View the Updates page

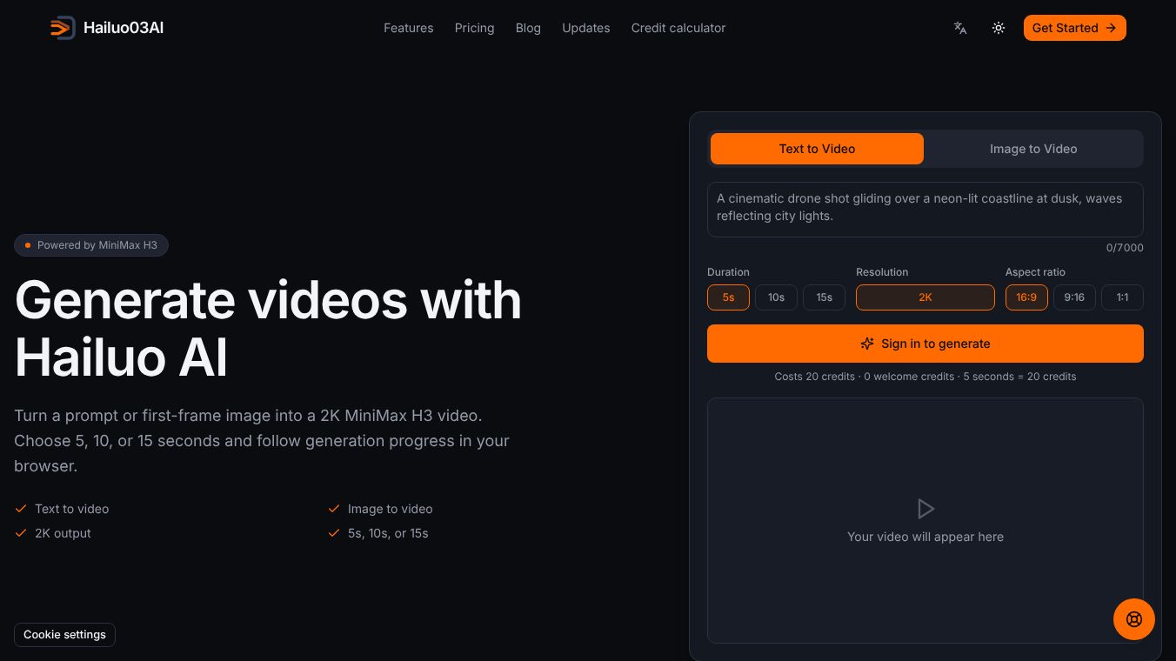586,28
